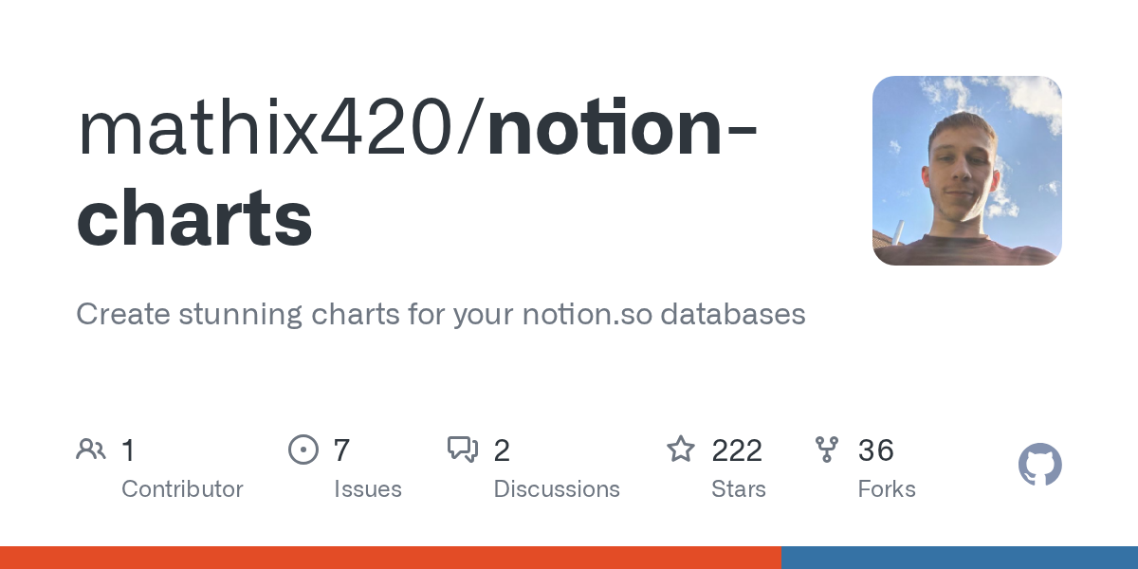
Task: Click the Stars label
Action: coord(739,489)
